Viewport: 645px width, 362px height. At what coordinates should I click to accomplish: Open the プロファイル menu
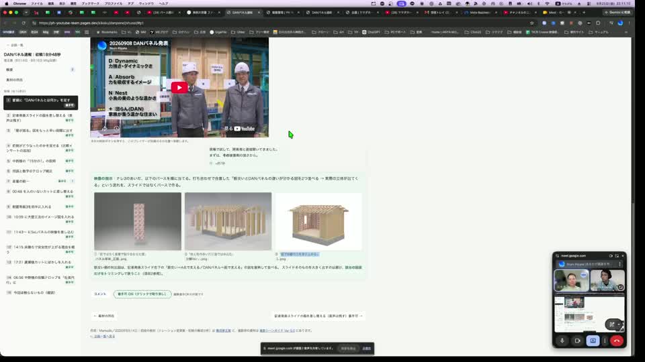coord(113,3)
